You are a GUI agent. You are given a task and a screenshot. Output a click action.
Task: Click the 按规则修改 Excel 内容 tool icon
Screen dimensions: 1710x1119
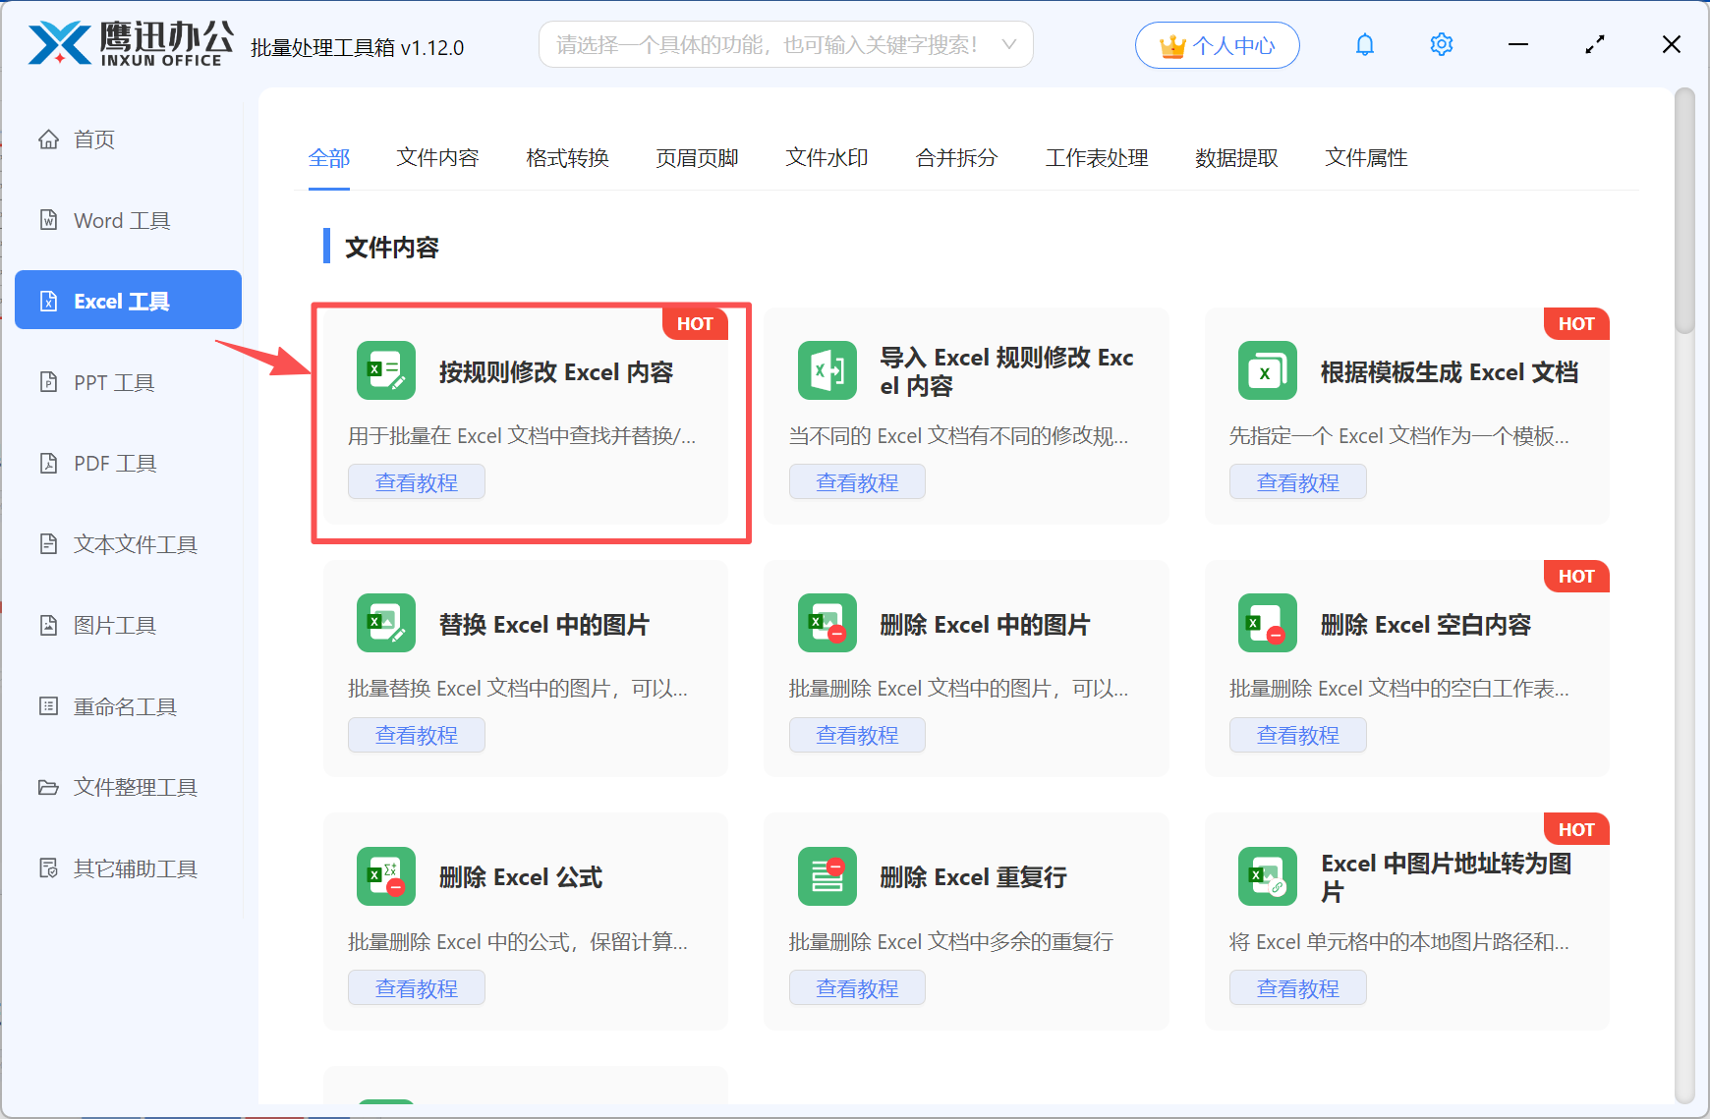click(385, 370)
